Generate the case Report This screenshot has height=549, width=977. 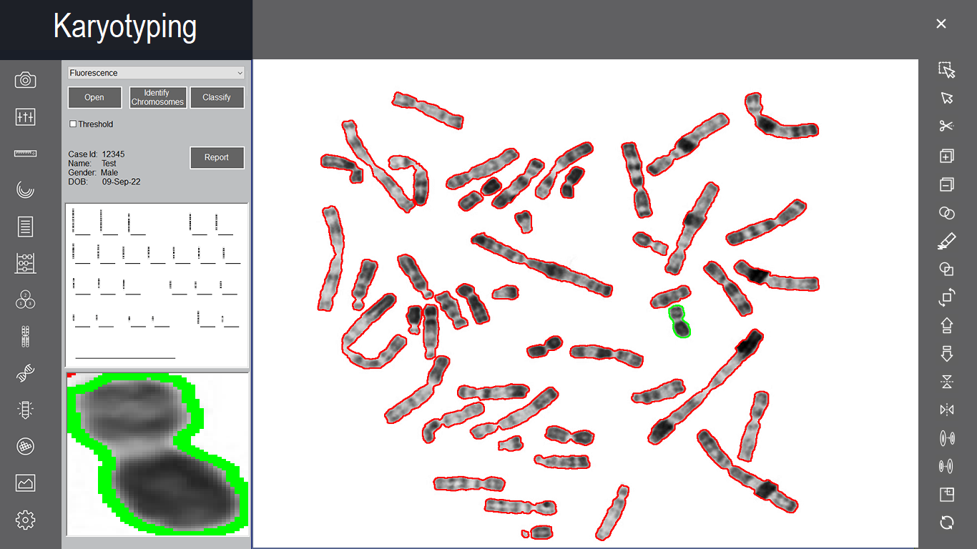coord(217,157)
